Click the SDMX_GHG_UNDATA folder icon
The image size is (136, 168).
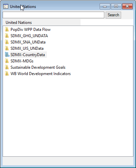click(x=7, y=36)
